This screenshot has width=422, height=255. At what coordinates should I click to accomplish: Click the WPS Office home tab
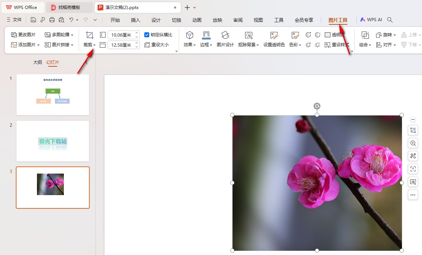click(x=23, y=8)
